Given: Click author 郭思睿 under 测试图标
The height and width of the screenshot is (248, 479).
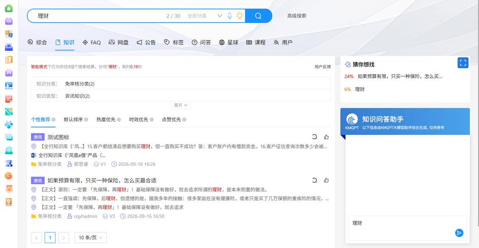Looking at the screenshot, I should (x=81, y=164).
